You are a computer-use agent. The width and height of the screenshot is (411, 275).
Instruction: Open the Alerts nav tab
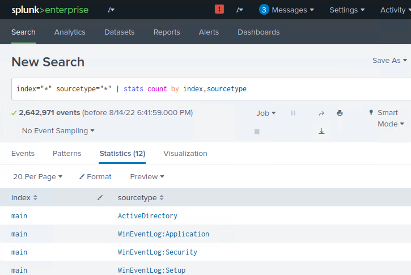pyautogui.click(x=209, y=32)
